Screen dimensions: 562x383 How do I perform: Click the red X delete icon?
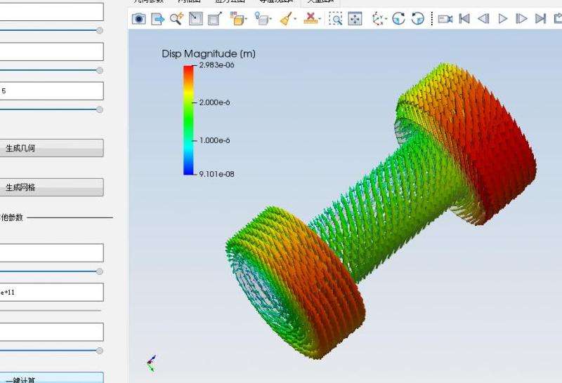tap(311, 19)
